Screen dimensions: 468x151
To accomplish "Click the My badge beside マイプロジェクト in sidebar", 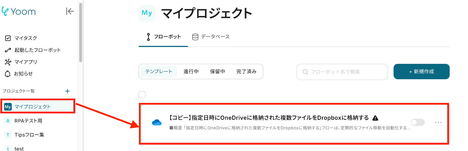I will [8, 107].
